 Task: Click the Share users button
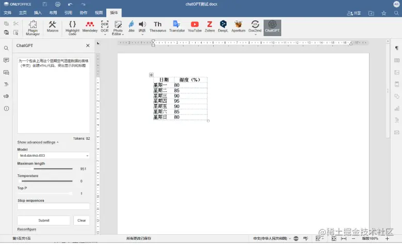[354, 13]
